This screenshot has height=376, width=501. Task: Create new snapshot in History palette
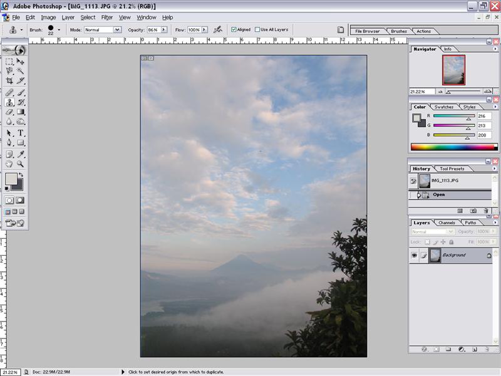[473, 211]
